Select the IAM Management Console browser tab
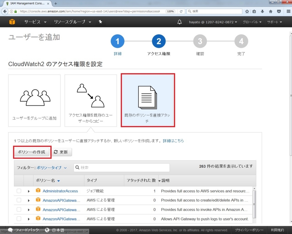This screenshot has width=292, height=234. (28, 3)
